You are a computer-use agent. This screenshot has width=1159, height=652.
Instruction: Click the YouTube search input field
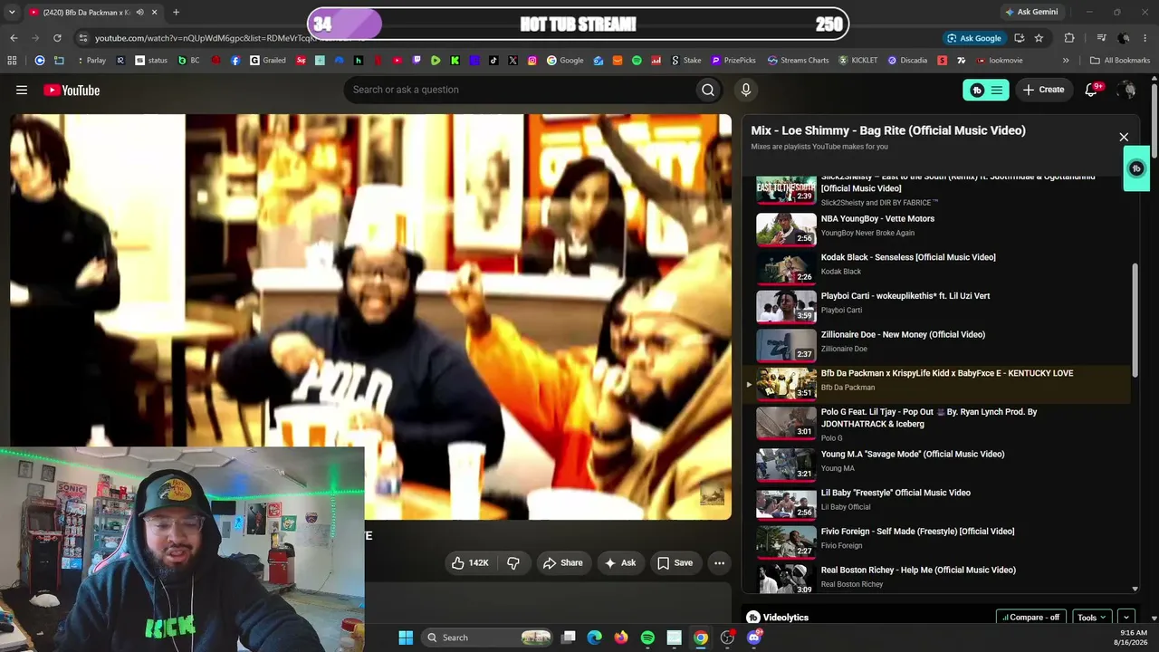[519, 90]
